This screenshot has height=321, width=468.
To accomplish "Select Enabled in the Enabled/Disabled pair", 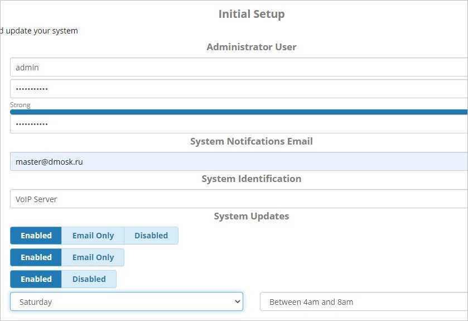I will pos(36,279).
